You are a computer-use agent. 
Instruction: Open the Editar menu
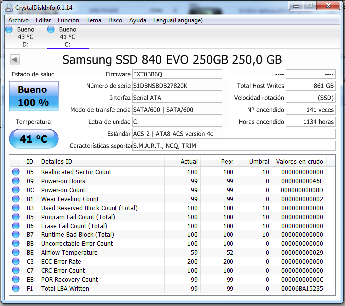(43, 20)
